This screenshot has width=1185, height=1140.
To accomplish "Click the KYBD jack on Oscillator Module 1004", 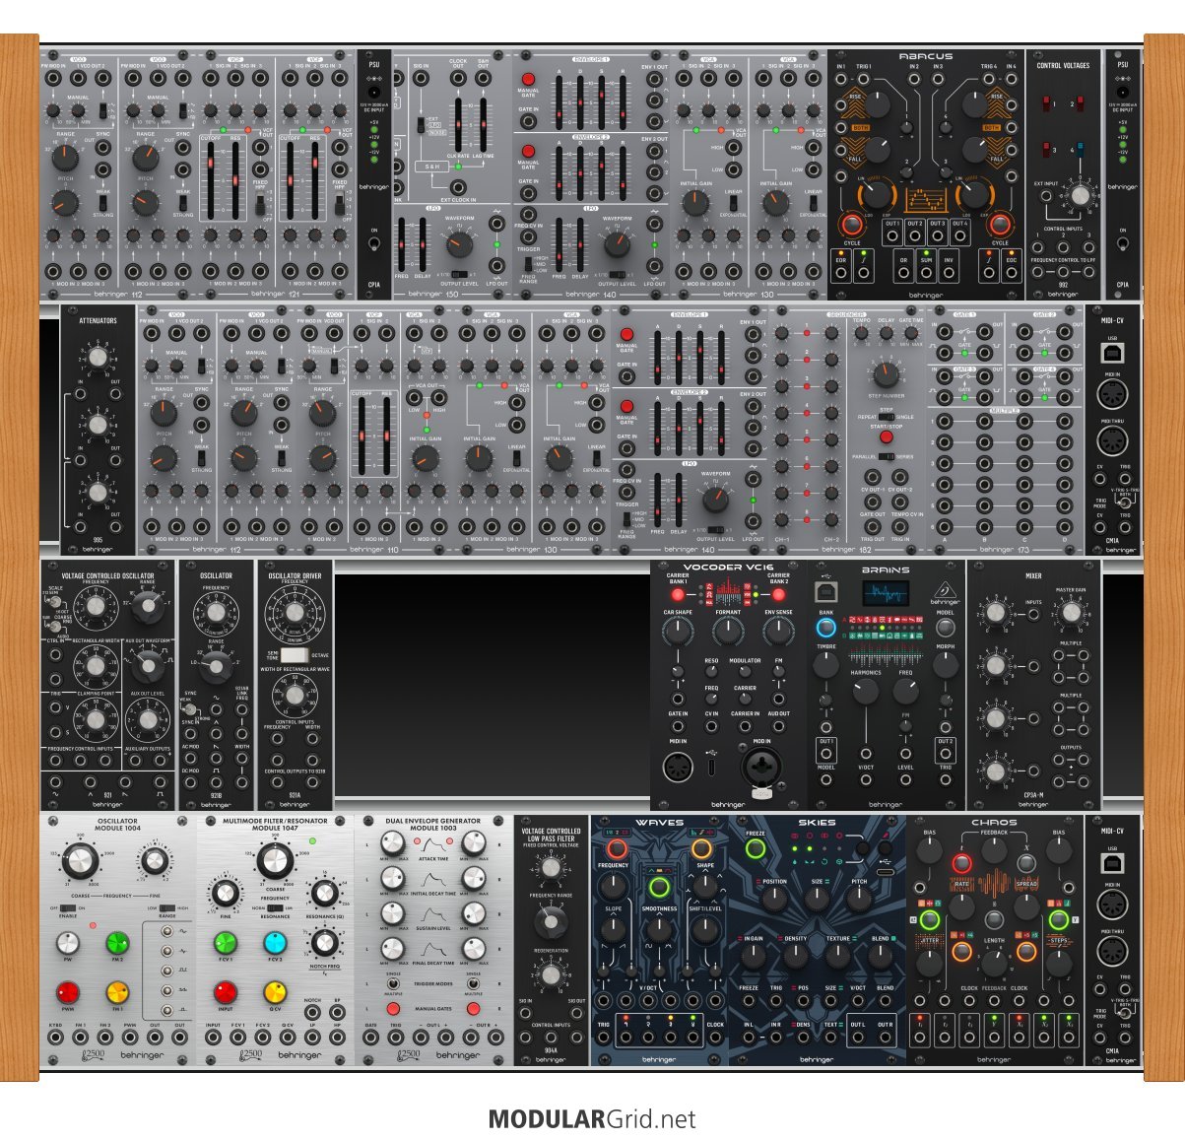I will pos(55,1038).
